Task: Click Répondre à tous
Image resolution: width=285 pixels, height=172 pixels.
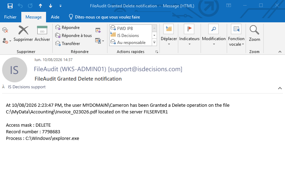Action: (74, 36)
